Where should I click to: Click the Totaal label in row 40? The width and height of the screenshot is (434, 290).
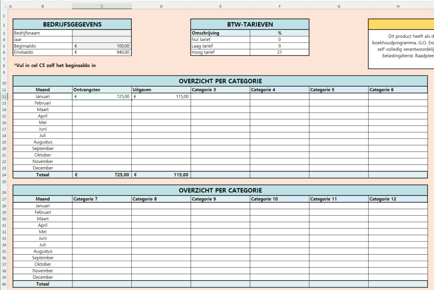42,284
